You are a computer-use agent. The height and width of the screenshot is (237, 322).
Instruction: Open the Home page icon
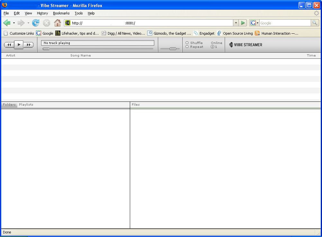click(x=58, y=23)
